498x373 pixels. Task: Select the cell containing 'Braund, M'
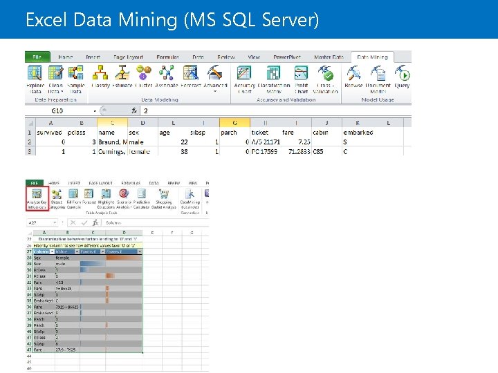coord(113,142)
